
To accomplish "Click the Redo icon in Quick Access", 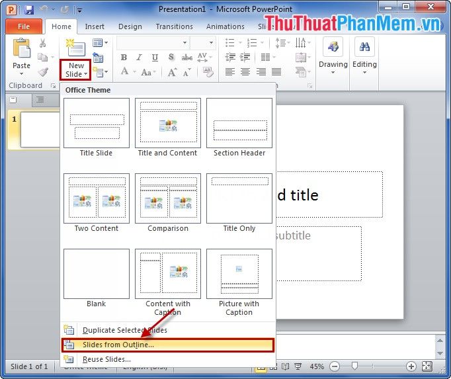I will tap(65, 10).
